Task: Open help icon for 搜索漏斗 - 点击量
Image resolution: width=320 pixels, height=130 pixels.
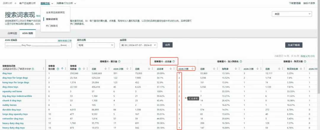Action: [174, 61]
